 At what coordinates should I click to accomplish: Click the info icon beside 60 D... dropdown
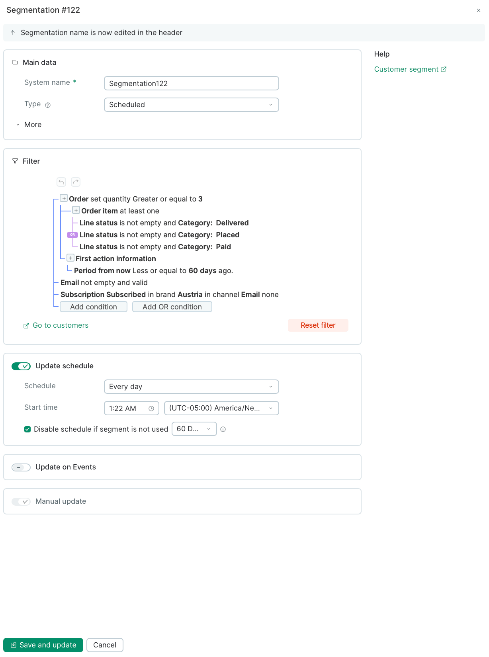pos(223,429)
